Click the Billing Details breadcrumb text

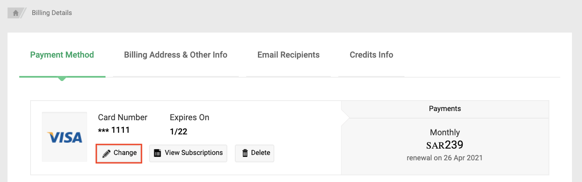click(52, 13)
